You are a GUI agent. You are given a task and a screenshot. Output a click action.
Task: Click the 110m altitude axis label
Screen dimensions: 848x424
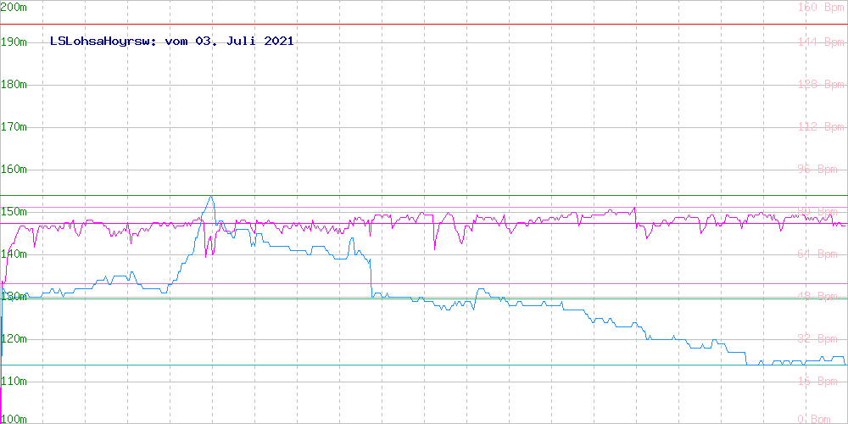pyautogui.click(x=14, y=381)
